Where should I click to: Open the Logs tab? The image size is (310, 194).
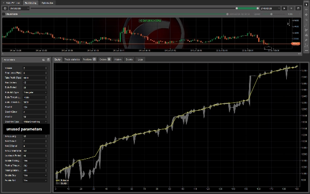(x=140, y=59)
